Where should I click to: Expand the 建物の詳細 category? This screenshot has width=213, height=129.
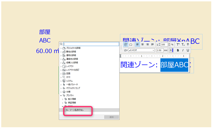(61, 56)
